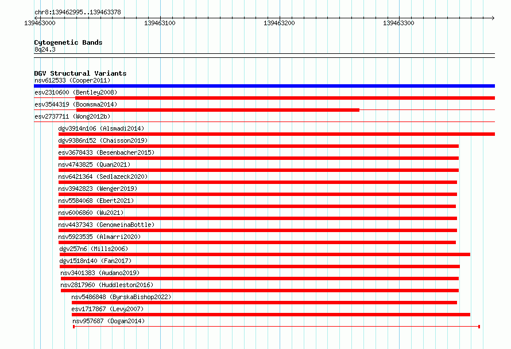Click the red bar of dgv257n6

(265, 254)
